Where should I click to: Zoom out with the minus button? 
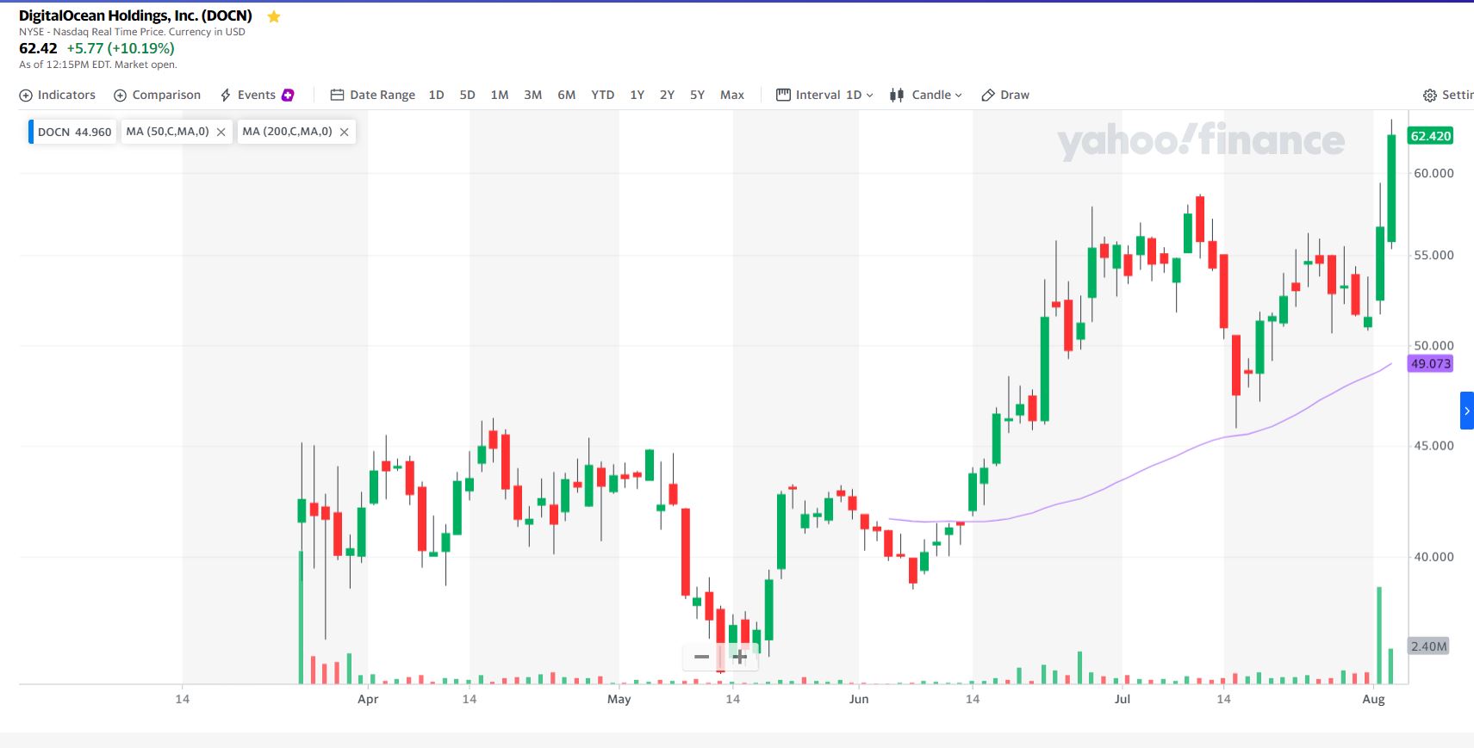701,657
